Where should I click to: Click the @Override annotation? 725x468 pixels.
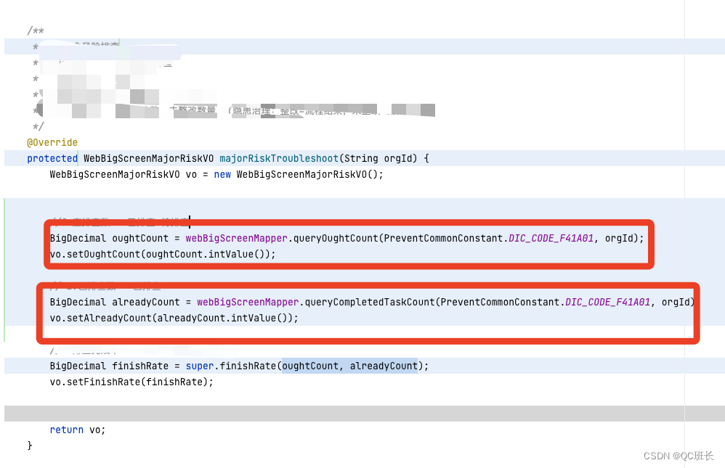pos(52,142)
